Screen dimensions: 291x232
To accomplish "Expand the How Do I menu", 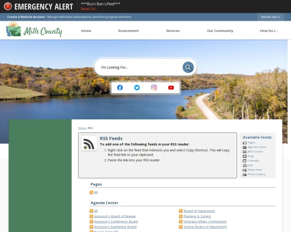I will point(269,31).
